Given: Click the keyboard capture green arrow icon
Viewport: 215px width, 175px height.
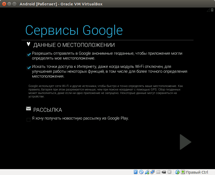Looking at the screenshot, I should (x=183, y=172).
